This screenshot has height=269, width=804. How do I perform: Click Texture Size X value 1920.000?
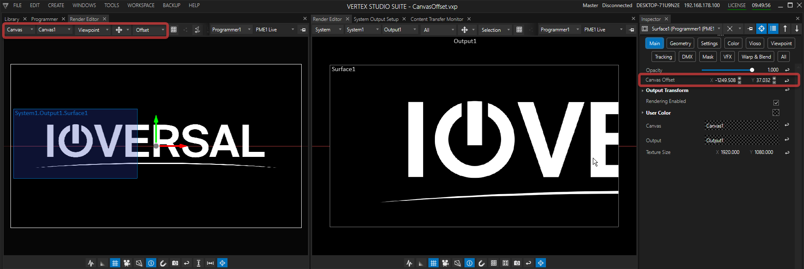(730, 152)
